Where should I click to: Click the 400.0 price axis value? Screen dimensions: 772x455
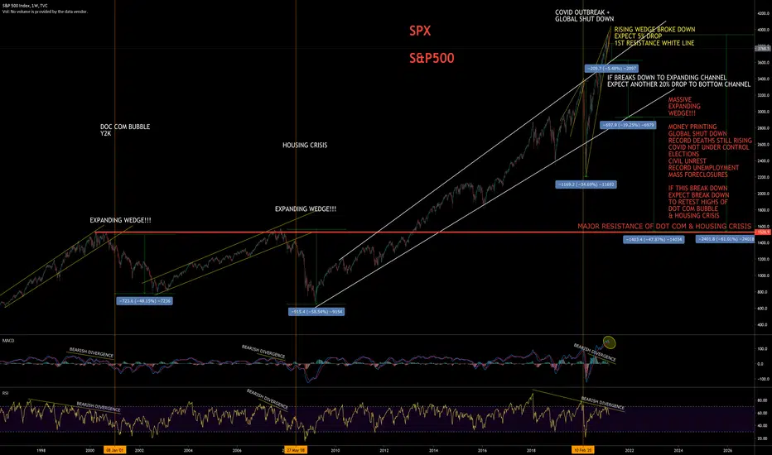pos(764,324)
